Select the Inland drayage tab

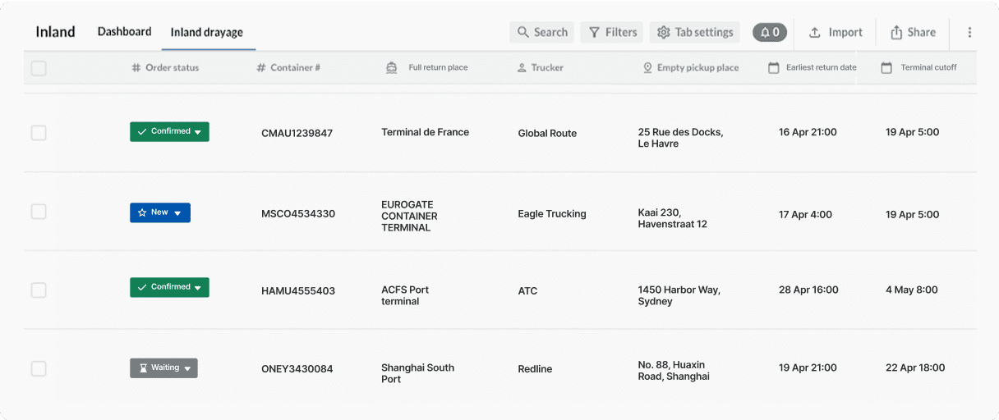[x=206, y=33]
